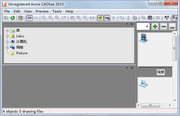
Task: Click the zoom previous magnifier icon
Action: tap(72, 18)
